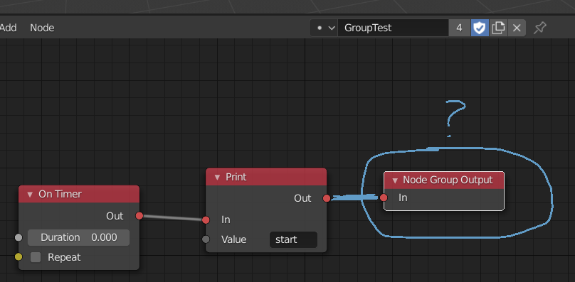Select the Node Group Output header
Screen dimensions: 575x282
[x=444, y=180]
